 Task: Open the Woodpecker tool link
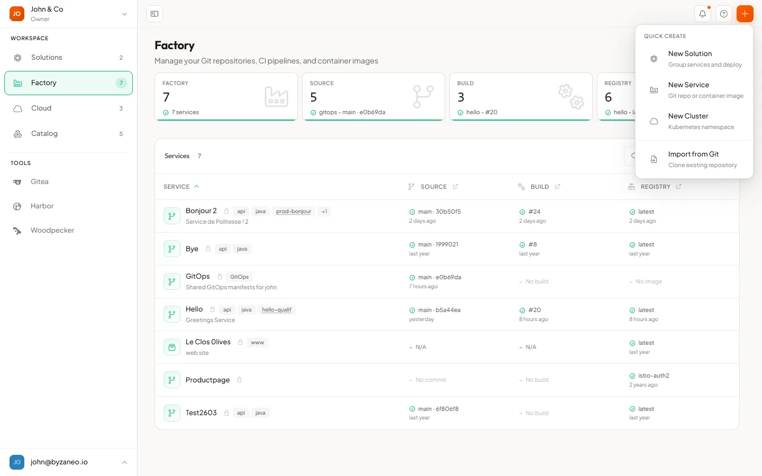[68, 231]
